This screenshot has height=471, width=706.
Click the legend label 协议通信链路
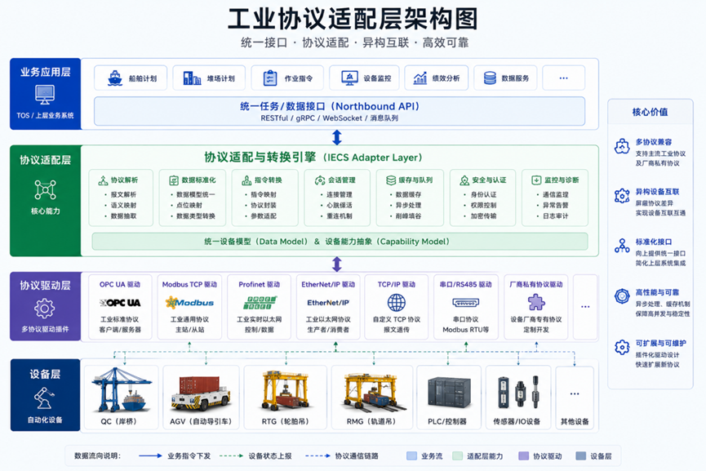[x=357, y=455]
